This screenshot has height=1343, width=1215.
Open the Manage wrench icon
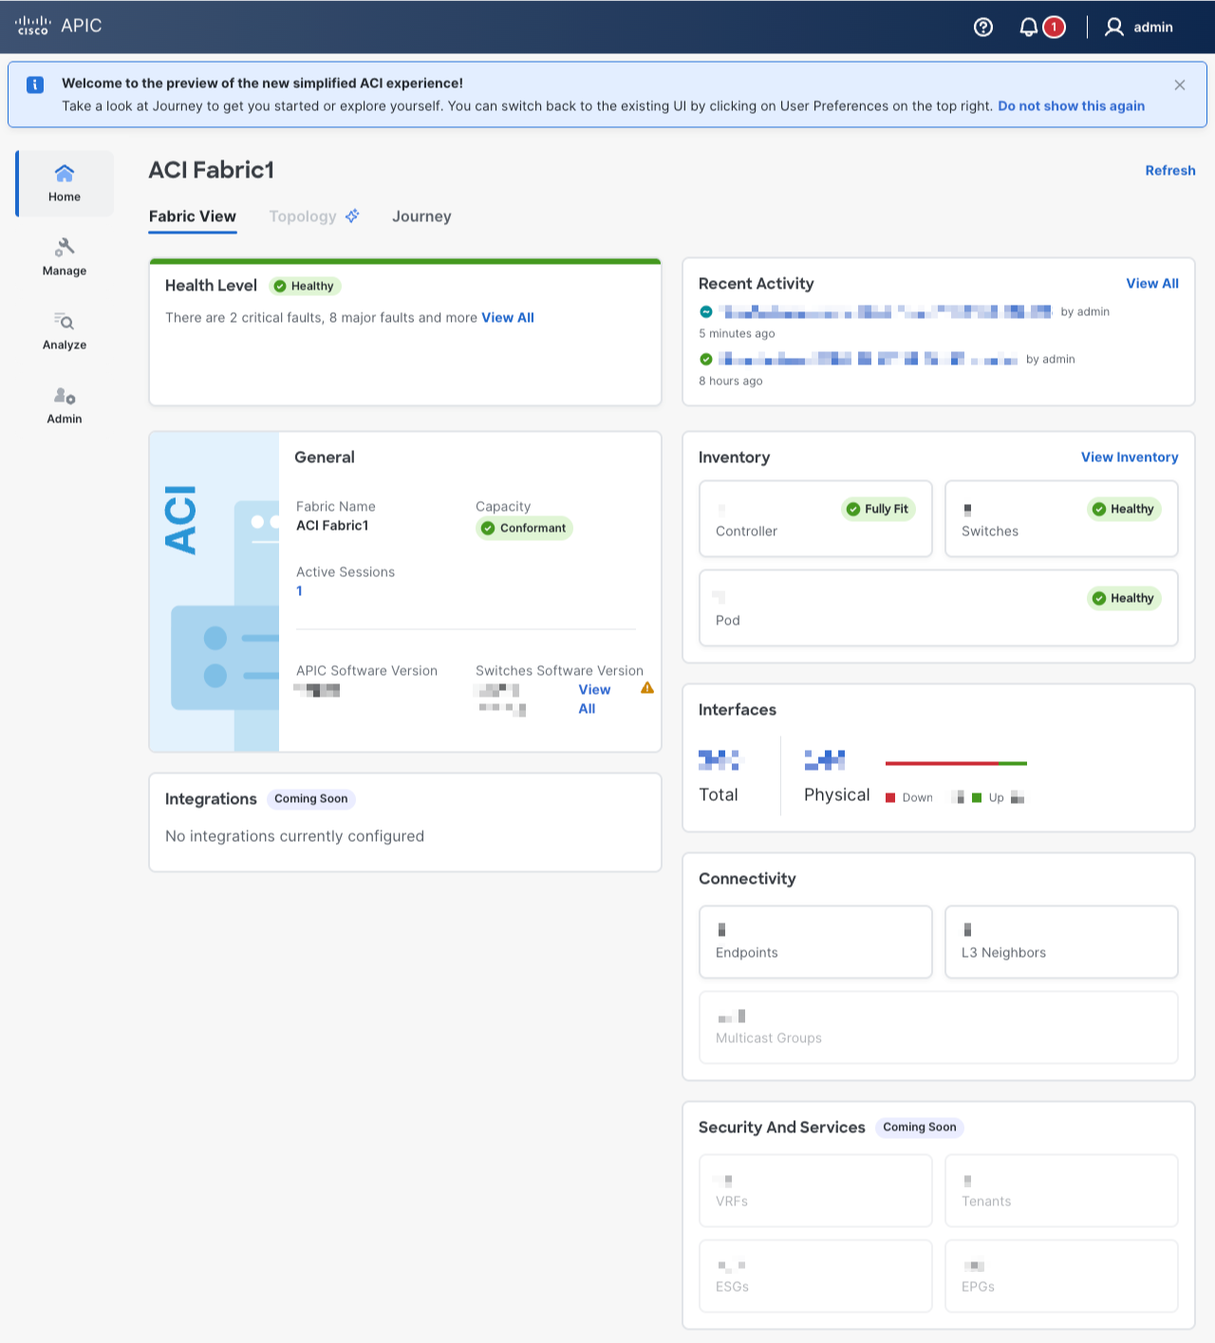(65, 248)
